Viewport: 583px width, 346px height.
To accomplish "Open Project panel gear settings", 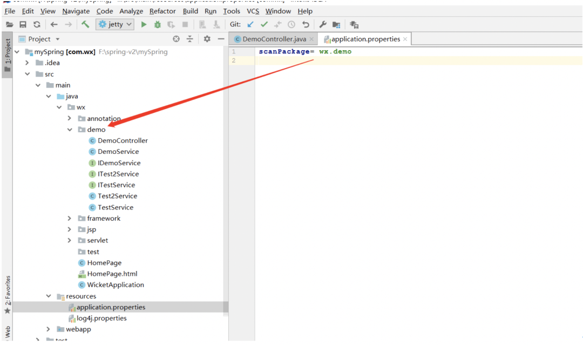I will point(207,39).
